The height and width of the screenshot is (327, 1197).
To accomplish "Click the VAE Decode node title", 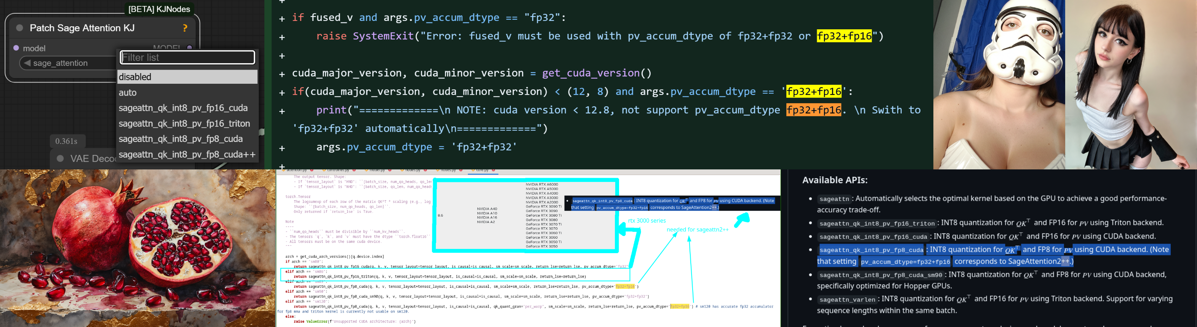I will tap(93, 158).
